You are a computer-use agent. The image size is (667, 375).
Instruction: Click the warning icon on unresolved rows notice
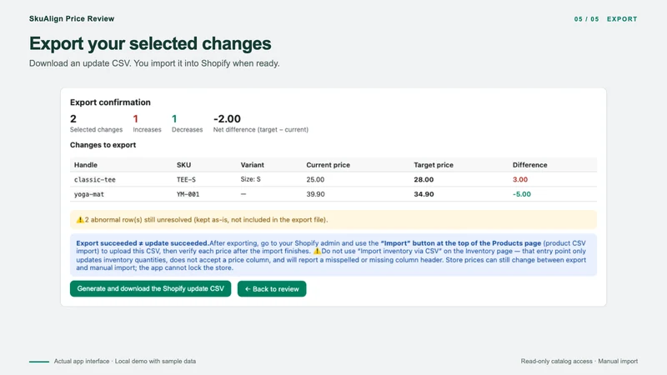click(x=79, y=220)
